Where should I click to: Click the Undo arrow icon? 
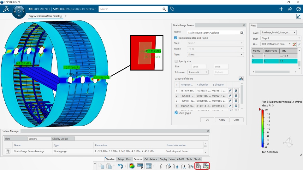pyautogui.click(x=120, y=166)
